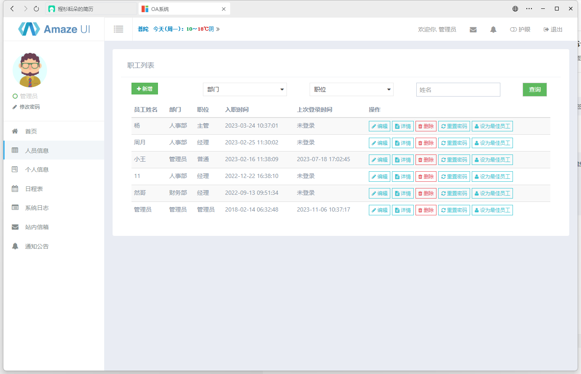View 详情 for 管理员 employee row
This screenshot has height=374, width=581.
[x=403, y=210]
